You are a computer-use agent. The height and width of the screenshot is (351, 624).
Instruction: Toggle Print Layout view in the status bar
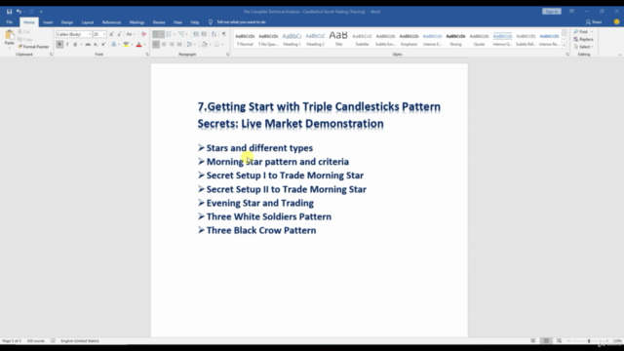(x=546, y=340)
